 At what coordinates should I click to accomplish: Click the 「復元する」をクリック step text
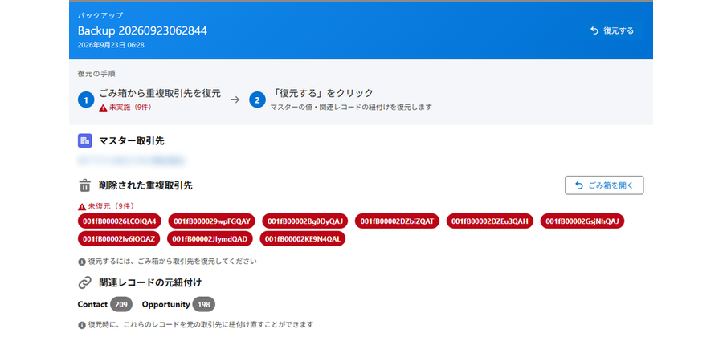pos(322,93)
